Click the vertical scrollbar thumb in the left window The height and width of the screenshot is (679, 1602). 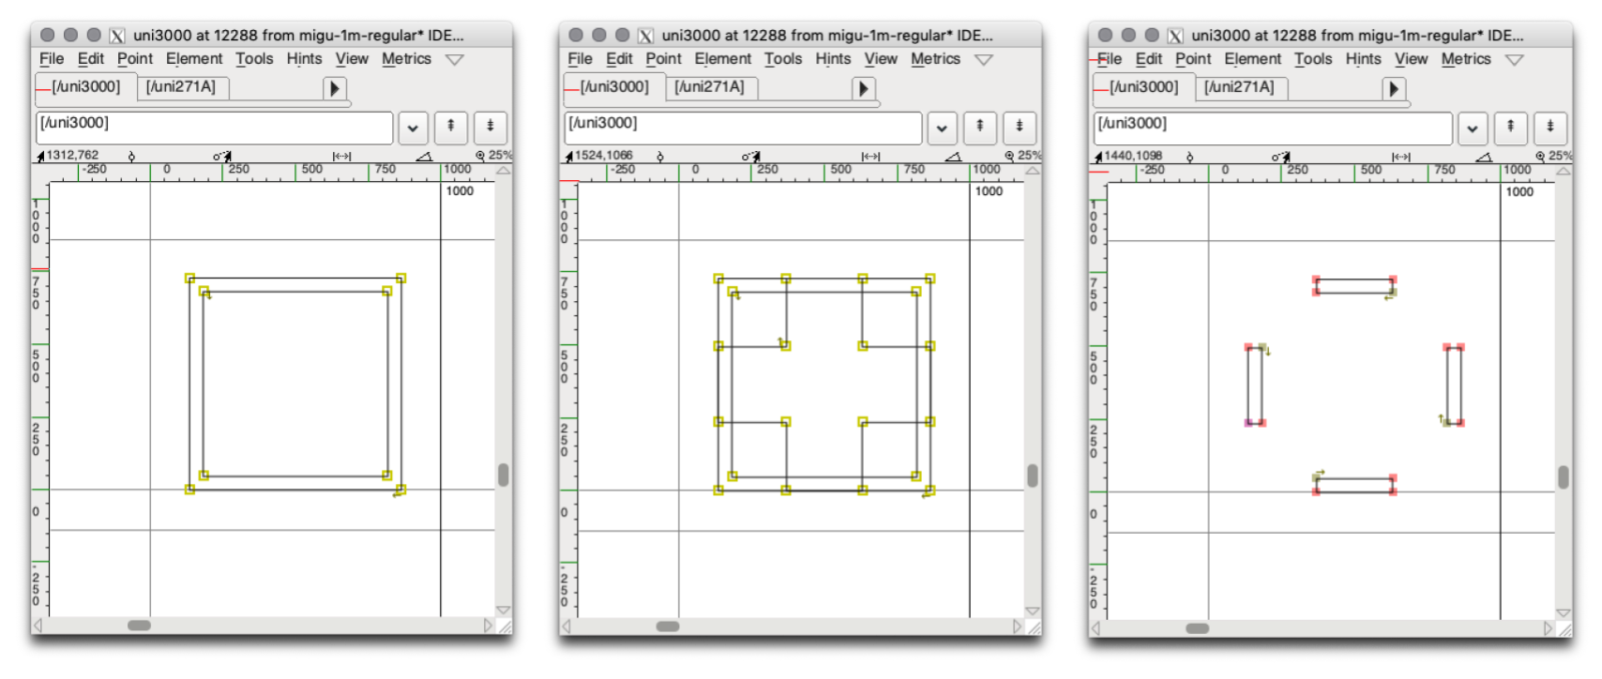(x=504, y=475)
